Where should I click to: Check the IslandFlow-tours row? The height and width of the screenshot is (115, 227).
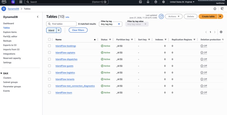coord(49,93)
